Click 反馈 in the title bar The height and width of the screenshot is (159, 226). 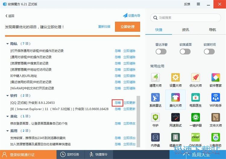pyautogui.click(x=187, y=4)
